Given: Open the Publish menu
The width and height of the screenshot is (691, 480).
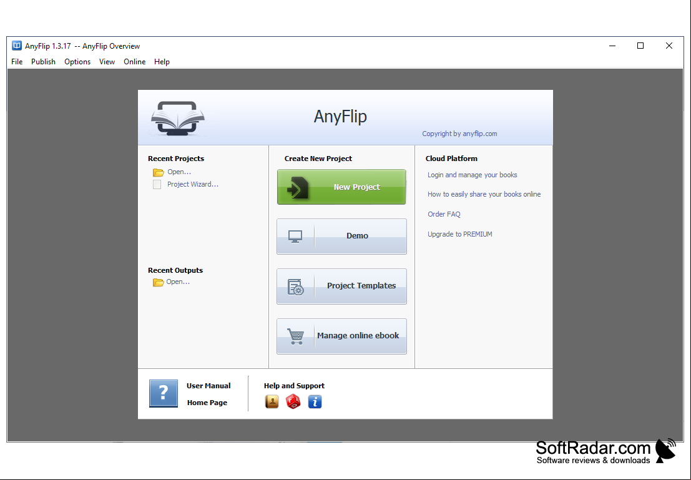Looking at the screenshot, I should [43, 62].
